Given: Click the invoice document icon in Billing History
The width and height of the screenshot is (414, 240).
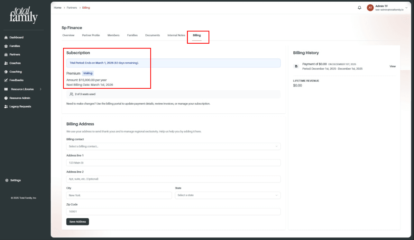Looking at the screenshot, I should coord(296,67).
